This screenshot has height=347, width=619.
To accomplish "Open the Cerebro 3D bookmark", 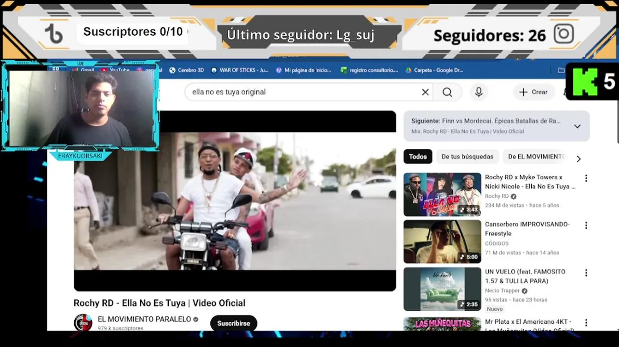I will pyautogui.click(x=187, y=70).
